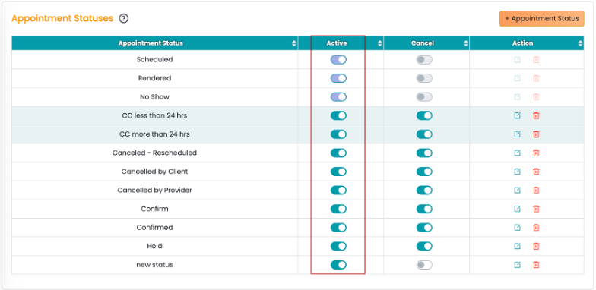Disable Active for Cancelled by Client
The image size is (596, 290).
click(x=338, y=172)
